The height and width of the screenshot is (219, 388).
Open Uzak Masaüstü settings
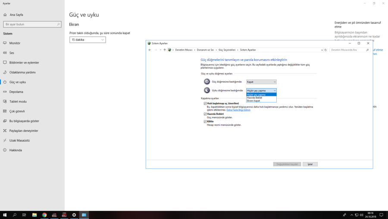click(x=19, y=140)
